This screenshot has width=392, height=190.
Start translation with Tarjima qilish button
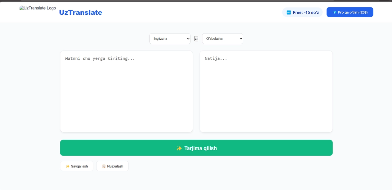(196, 148)
